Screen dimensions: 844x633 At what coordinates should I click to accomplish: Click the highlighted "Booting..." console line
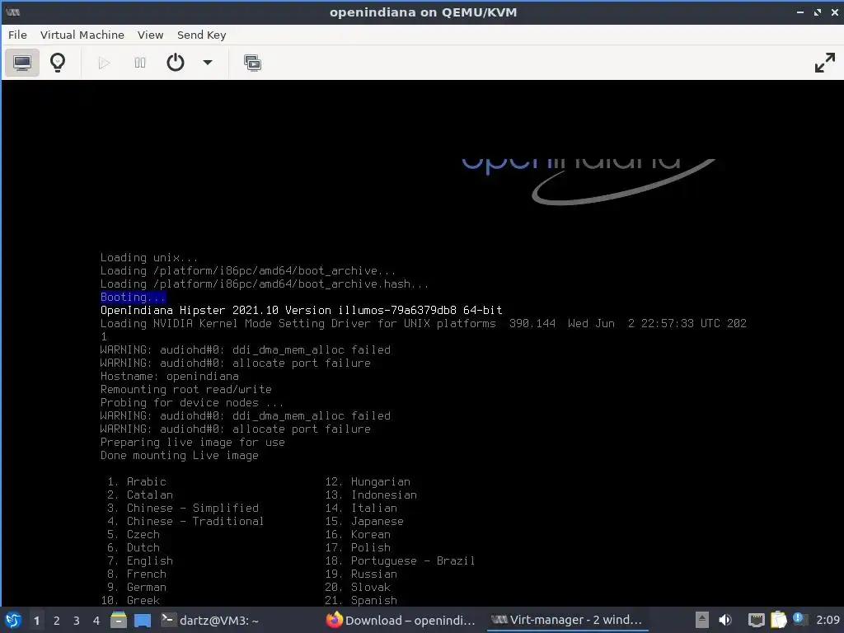[x=133, y=297]
